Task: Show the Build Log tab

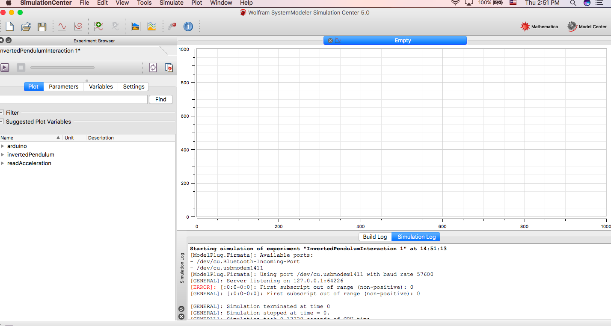Action: 375,237
